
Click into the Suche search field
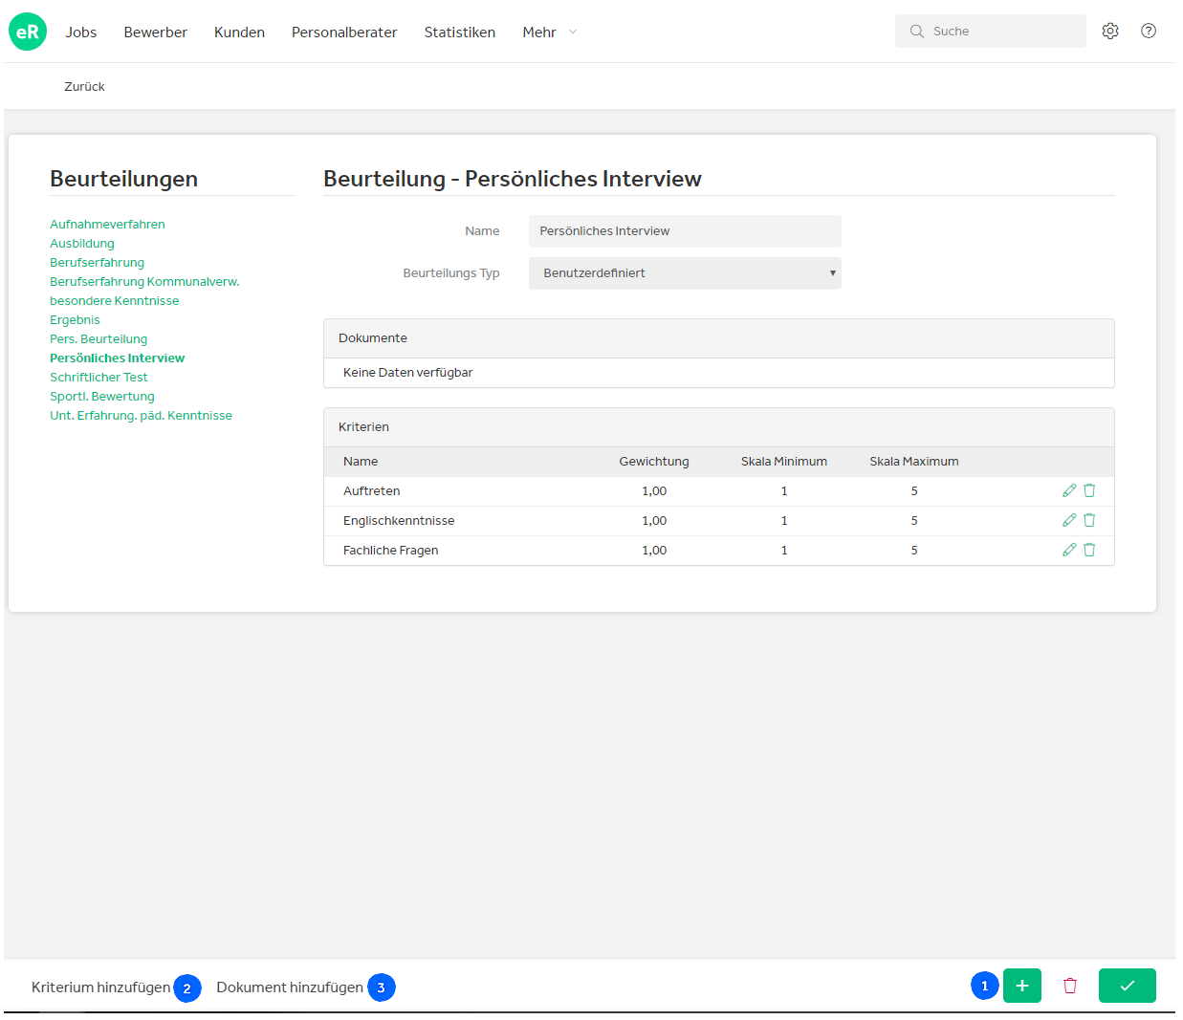991,31
